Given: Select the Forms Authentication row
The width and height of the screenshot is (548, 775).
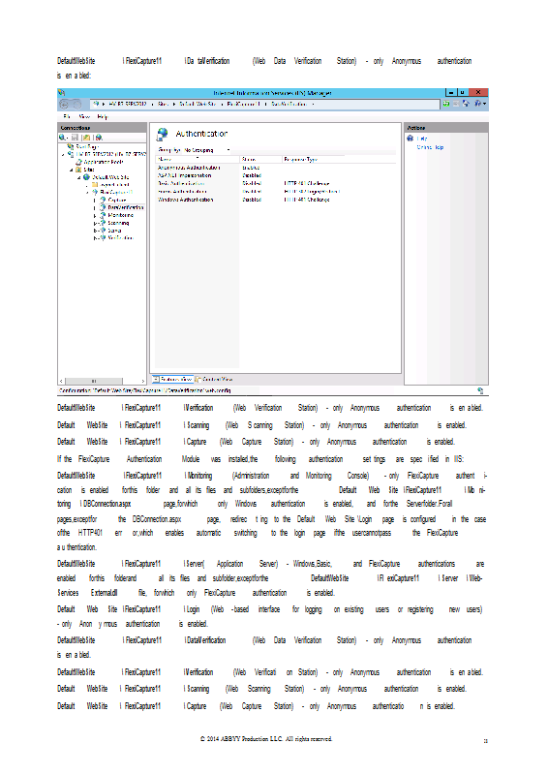Looking at the screenshot, I should (x=276, y=191).
